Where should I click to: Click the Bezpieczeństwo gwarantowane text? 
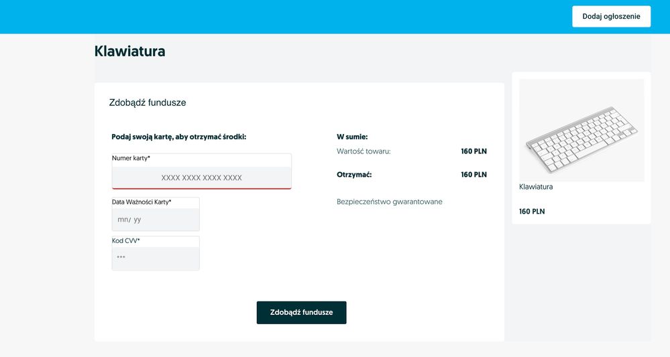click(389, 202)
